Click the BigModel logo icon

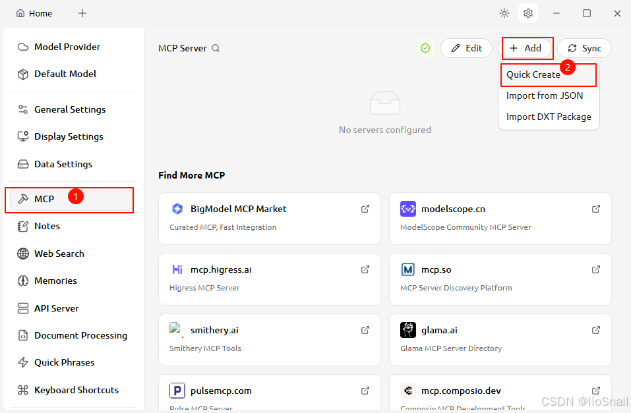[177, 209]
